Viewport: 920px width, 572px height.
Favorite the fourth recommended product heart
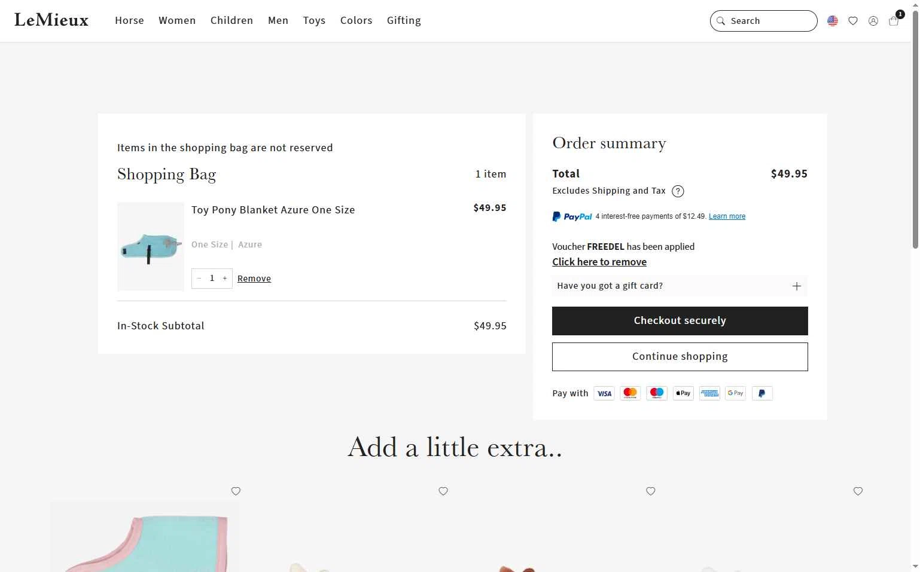[x=858, y=491]
